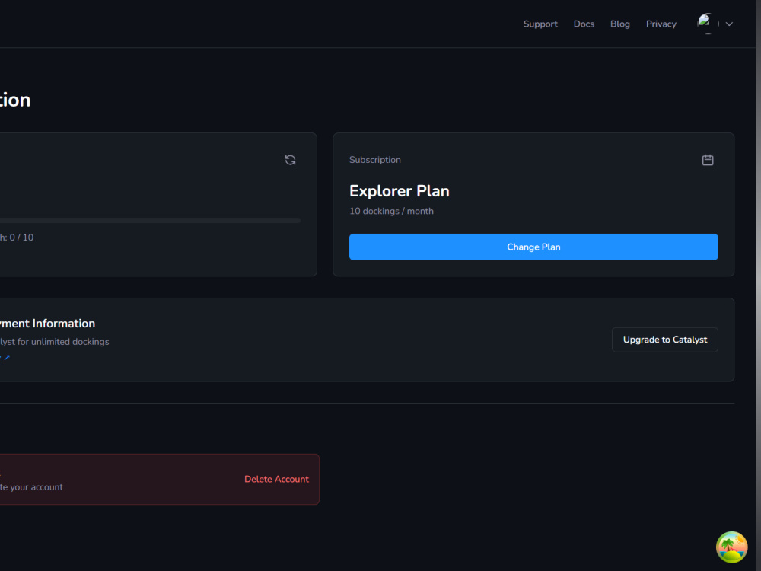The height and width of the screenshot is (571, 761).
Task: Click the page's vertical scrollbar
Action: click(x=758, y=285)
